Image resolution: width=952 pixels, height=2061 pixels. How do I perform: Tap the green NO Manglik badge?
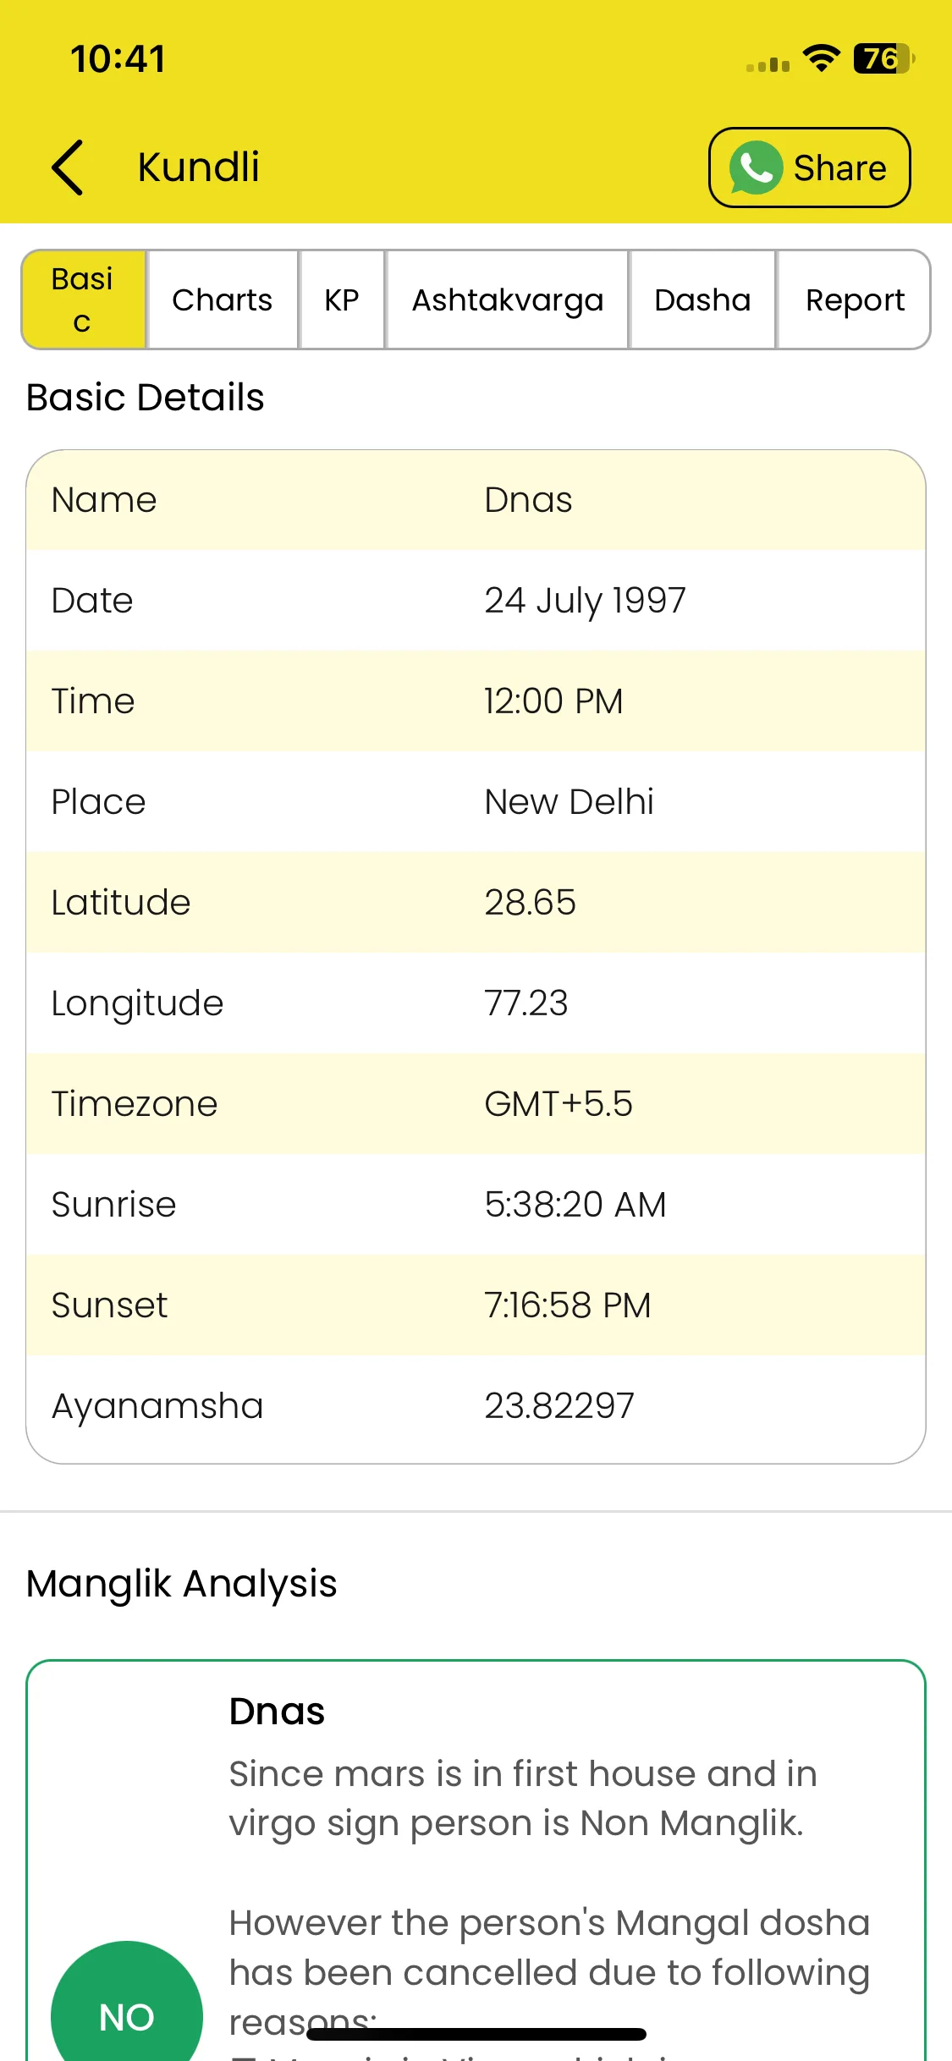(127, 2009)
